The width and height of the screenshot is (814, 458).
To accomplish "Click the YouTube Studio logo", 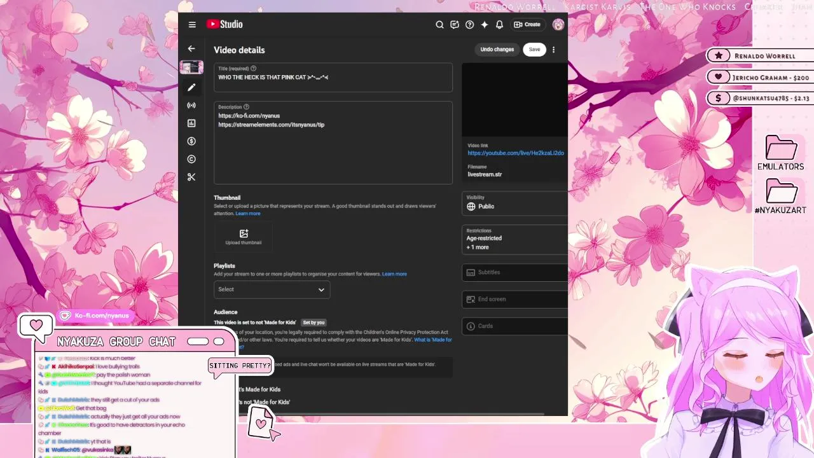I will (x=224, y=24).
